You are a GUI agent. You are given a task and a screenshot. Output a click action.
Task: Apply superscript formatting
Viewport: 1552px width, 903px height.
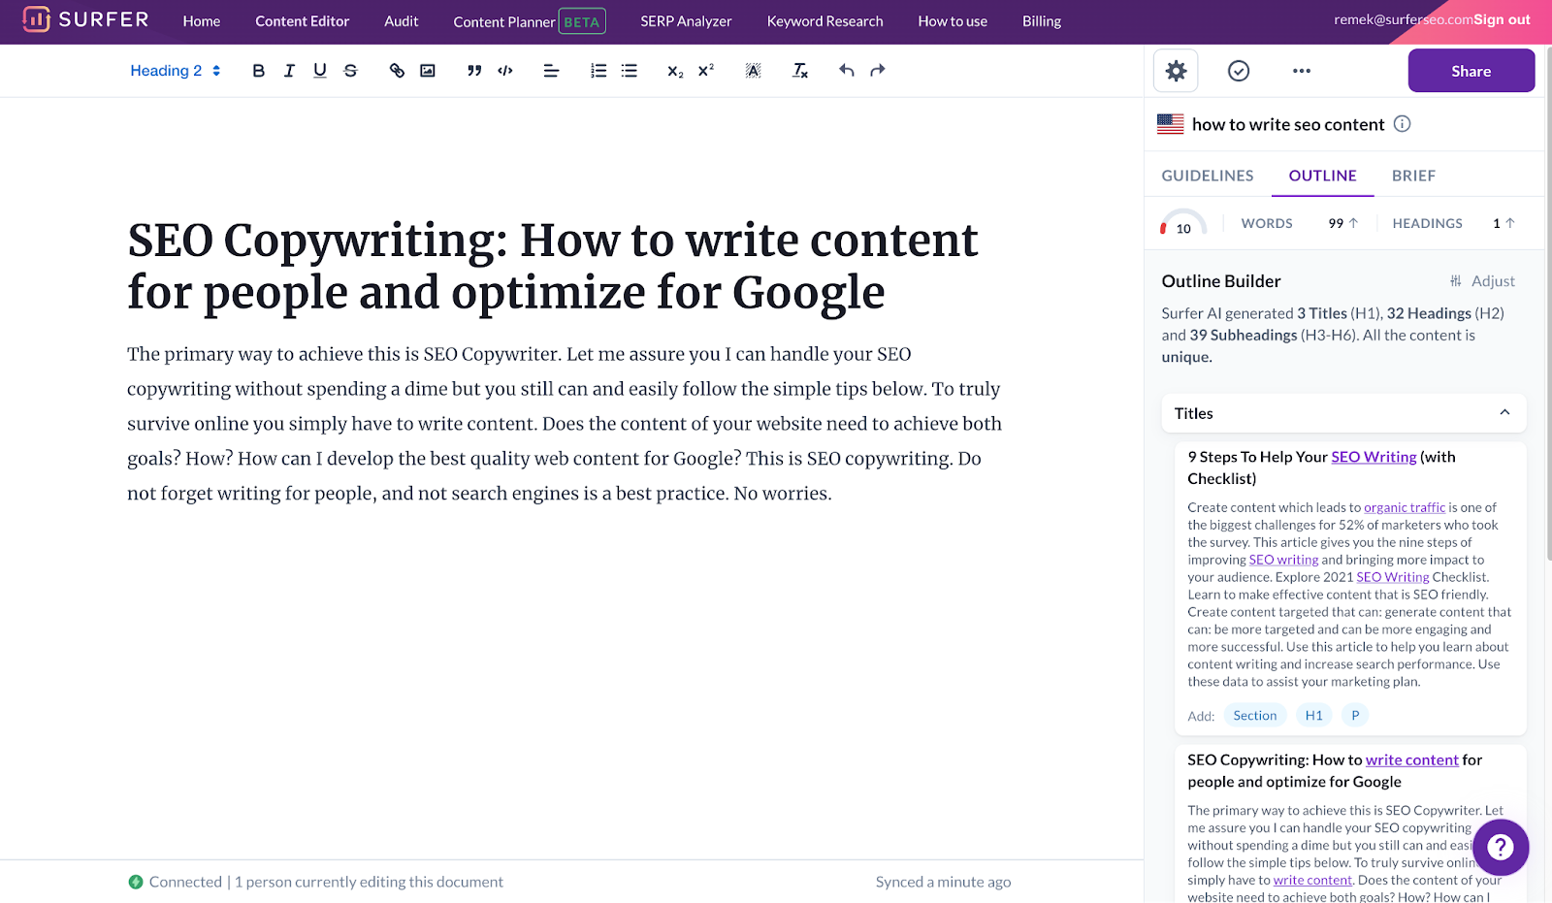tap(706, 71)
